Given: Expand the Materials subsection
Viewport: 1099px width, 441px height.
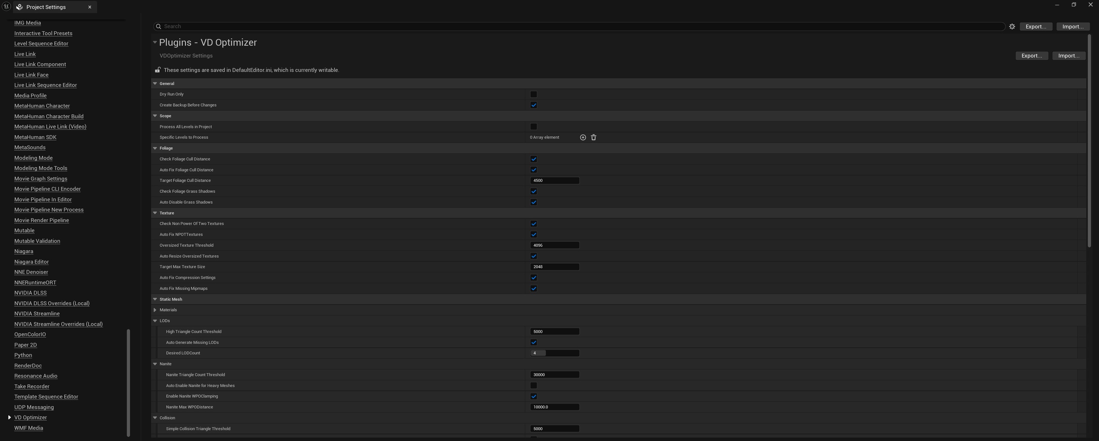Looking at the screenshot, I should coord(155,310).
